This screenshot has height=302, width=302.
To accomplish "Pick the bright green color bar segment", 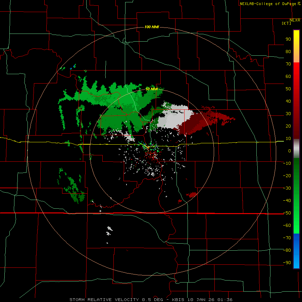I will (296, 221).
